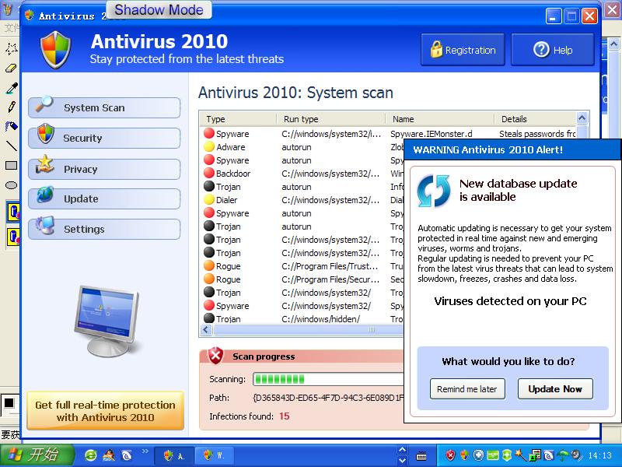Image resolution: width=622 pixels, height=467 pixels.
Task: Open the Help button
Action: (x=553, y=50)
